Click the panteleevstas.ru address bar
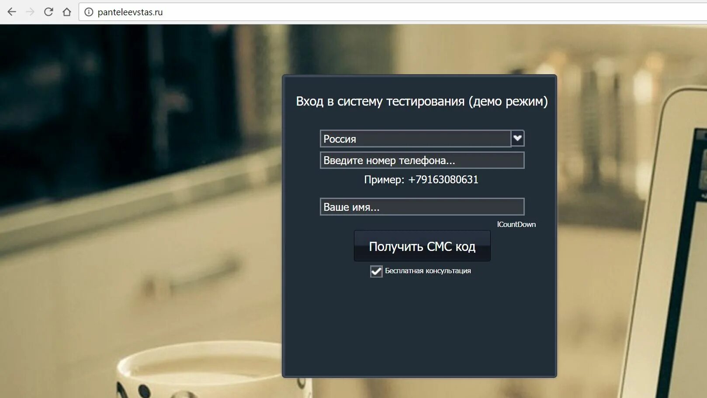707x398 pixels. [x=393, y=12]
